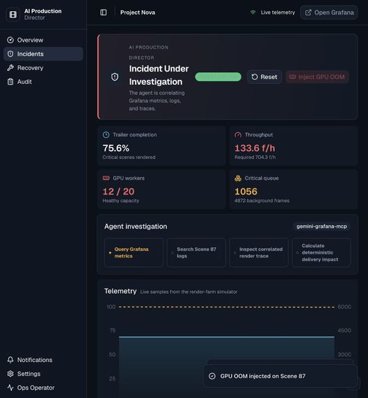Click the 75.6% trailer completion value
The image size is (368, 398).
pos(116,148)
